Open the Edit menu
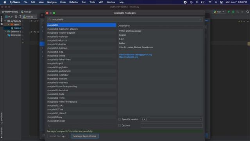This screenshot has width=250, height=141. click(x=33, y=2)
